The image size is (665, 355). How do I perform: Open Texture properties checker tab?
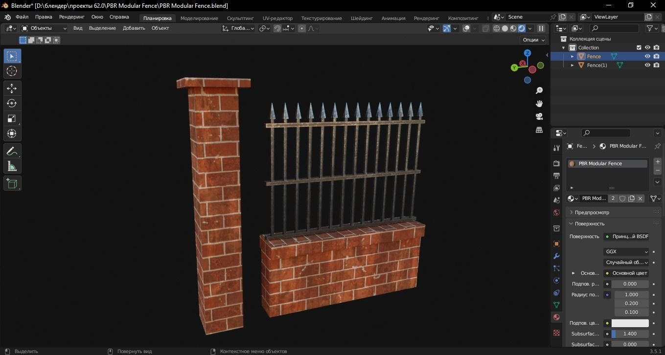pos(556,333)
